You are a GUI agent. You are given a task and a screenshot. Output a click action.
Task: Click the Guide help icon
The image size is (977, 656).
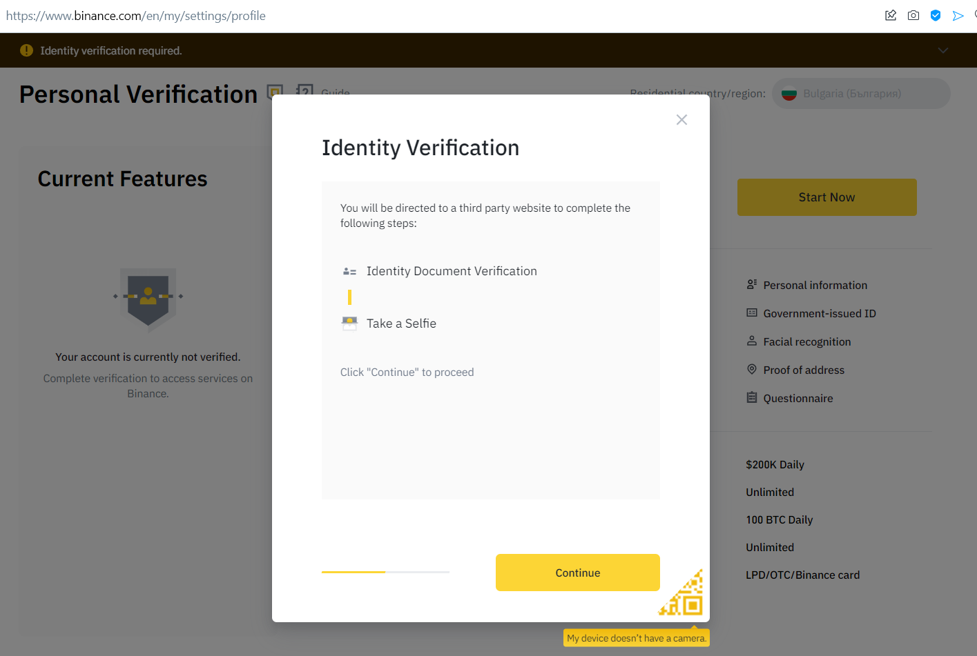point(304,90)
